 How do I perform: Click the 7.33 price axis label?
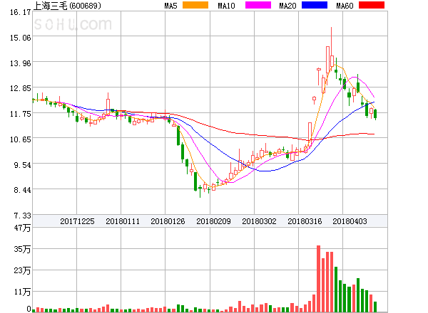click(22, 216)
